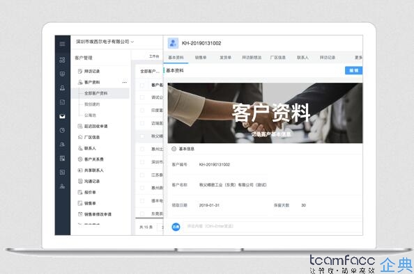
Task: Click icon beside 沟通记录 in left menu
Action: (80, 181)
